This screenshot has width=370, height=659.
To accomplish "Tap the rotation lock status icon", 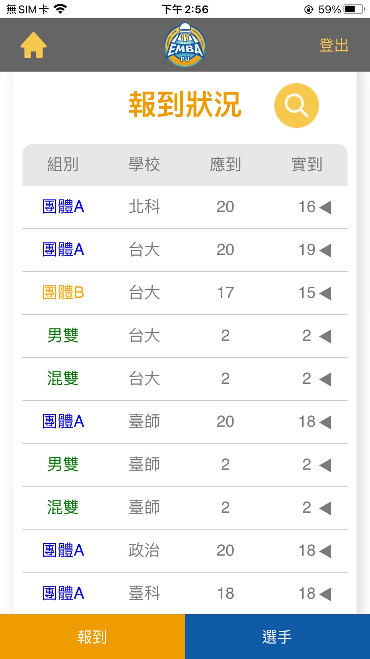I will point(309,9).
